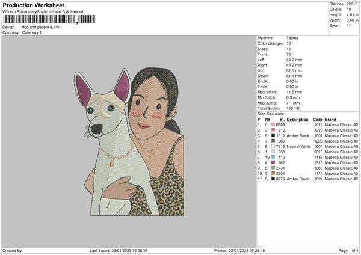The image size is (361, 255).
Task: Click the 'Left:' measurement label
Action: (261, 60)
